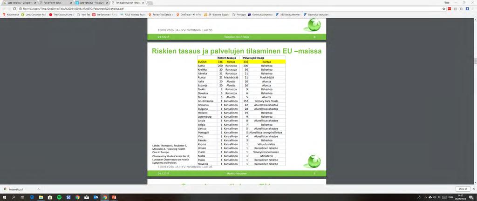This screenshot has width=477, height=201.
Task: Open the 'Kirjanmerkit' bookmark
Action: coord(11,14)
